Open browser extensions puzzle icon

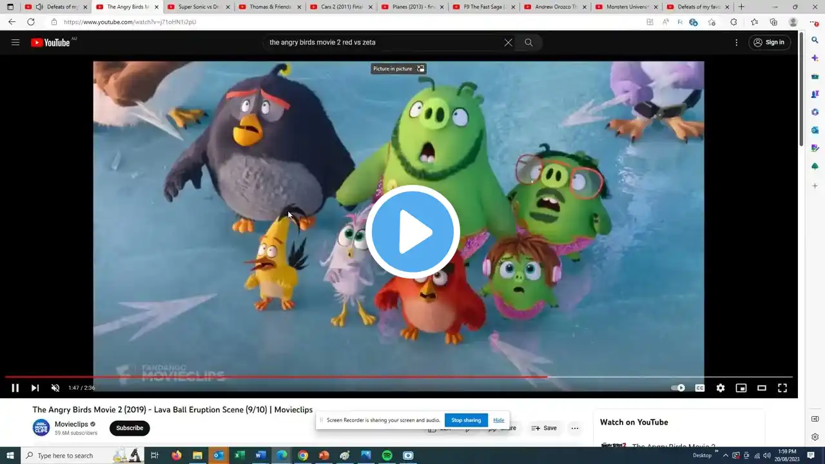(x=733, y=22)
